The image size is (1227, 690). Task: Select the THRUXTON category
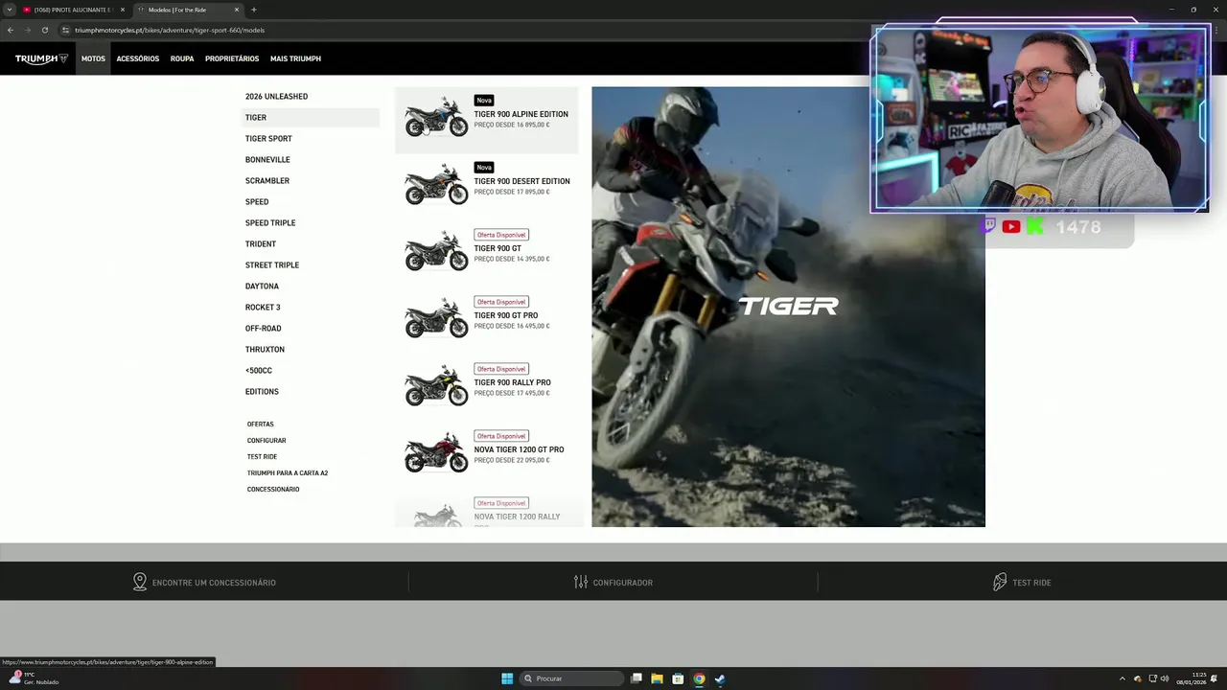coord(265,350)
